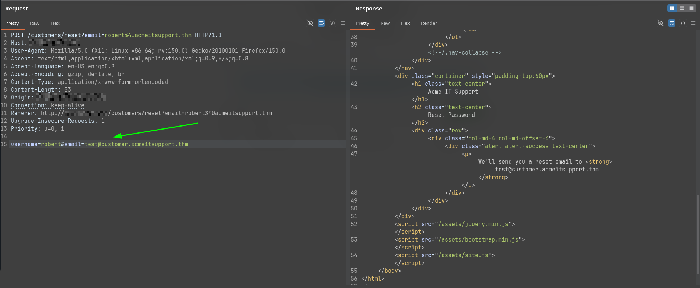Click the User-Agent header line
This screenshot has height=288, width=700.
(148, 51)
